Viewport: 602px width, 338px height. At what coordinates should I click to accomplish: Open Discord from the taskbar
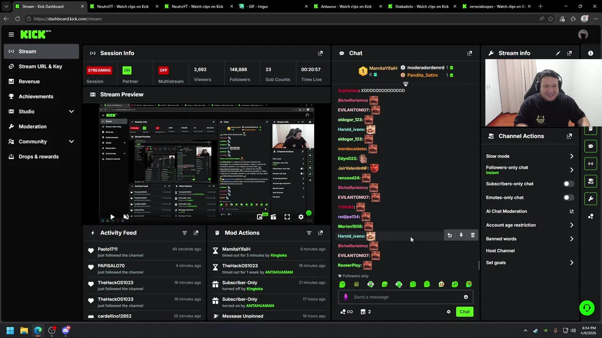pyautogui.click(x=66, y=330)
